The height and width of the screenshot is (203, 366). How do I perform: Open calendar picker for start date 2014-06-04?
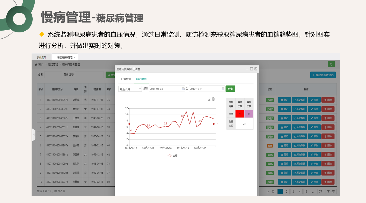(183, 89)
